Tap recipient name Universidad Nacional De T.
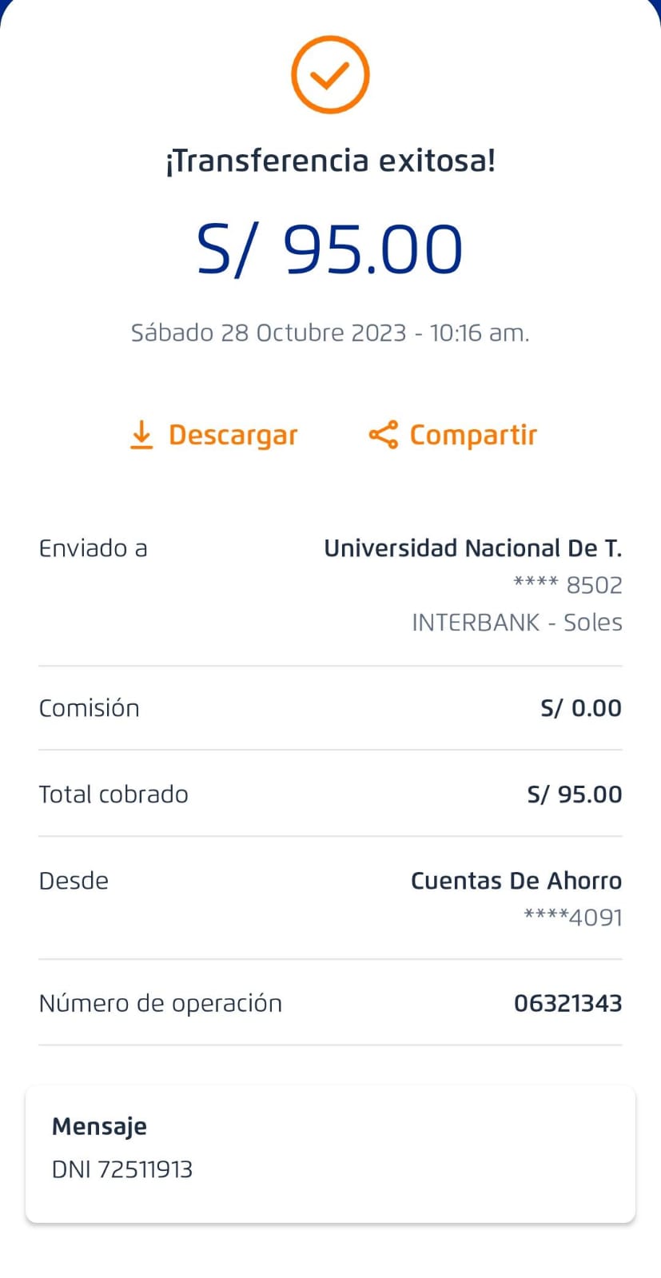 tap(472, 548)
